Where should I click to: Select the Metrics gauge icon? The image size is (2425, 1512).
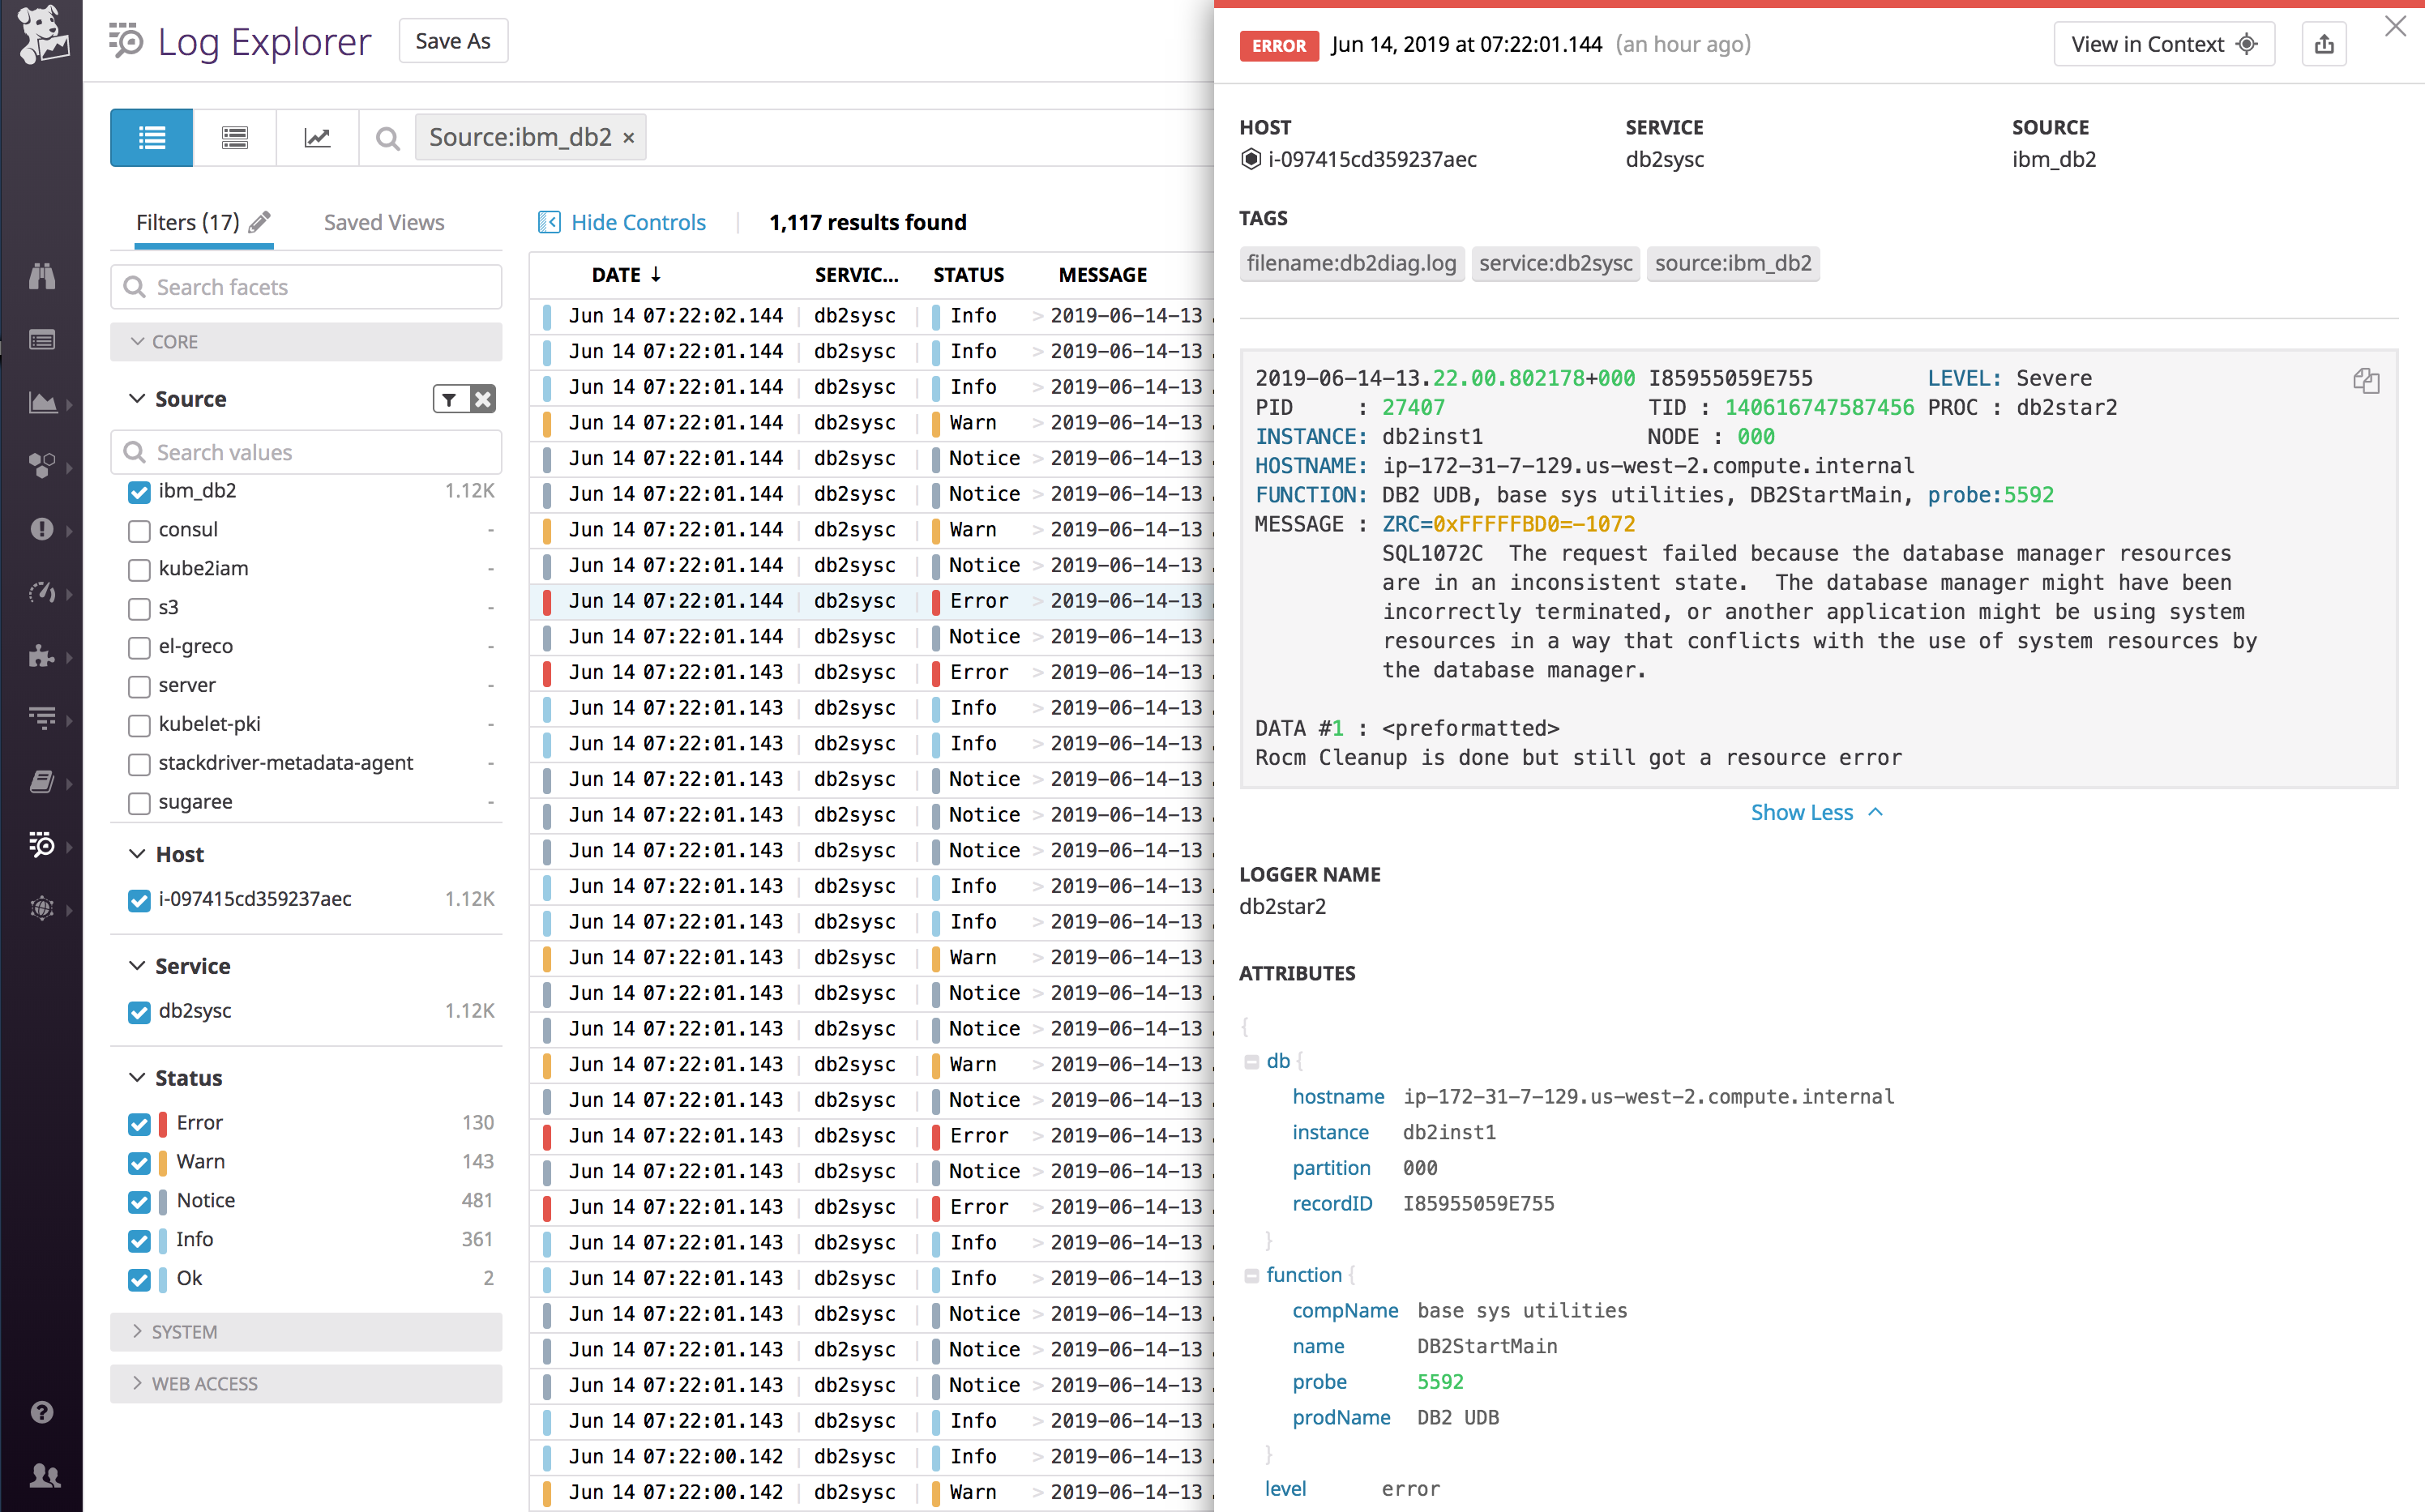[x=42, y=592]
